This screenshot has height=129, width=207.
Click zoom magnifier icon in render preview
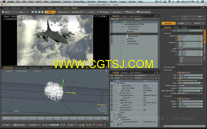point(99,16)
